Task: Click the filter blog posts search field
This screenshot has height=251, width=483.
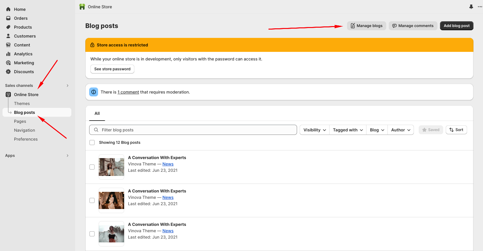Action: click(193, 130)
